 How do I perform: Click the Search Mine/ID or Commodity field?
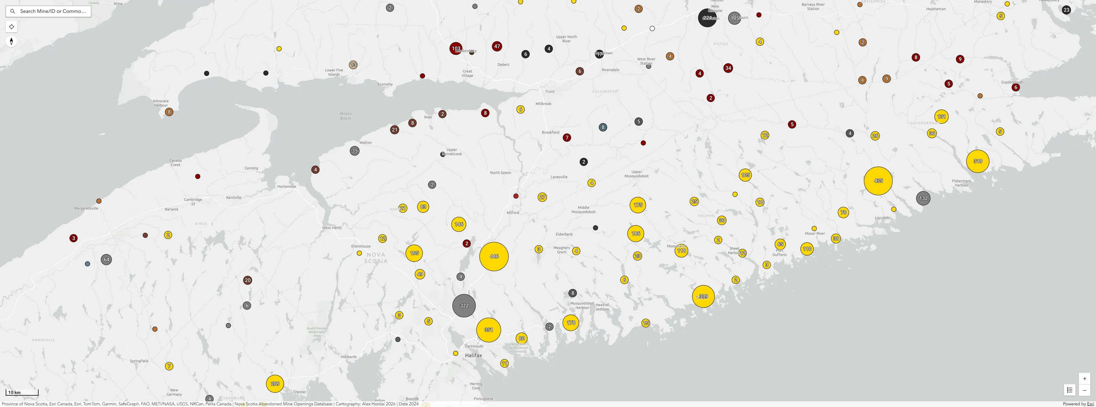point(48,11)
